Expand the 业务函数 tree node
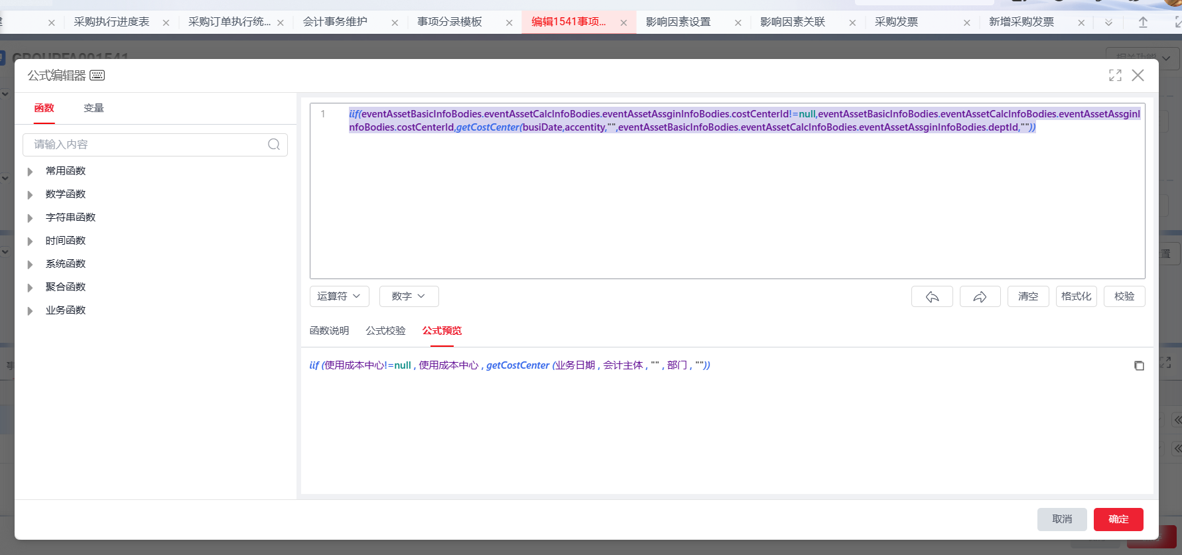This screenshot has width=1182, height=555. pos(31,311)
